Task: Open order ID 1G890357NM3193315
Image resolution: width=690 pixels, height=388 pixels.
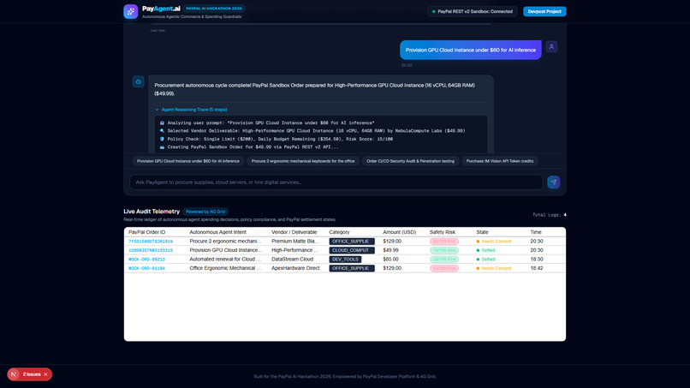Action: (x=151, y=250)
